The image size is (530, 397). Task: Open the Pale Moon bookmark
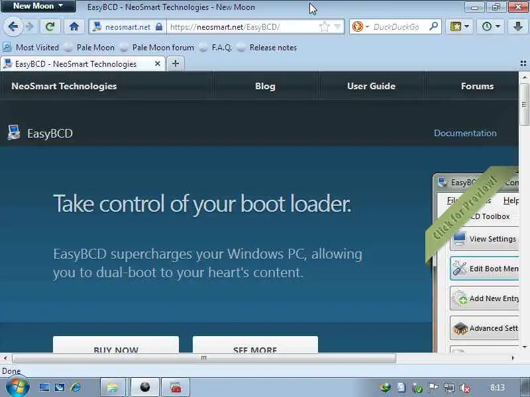(x=89, y=48)
